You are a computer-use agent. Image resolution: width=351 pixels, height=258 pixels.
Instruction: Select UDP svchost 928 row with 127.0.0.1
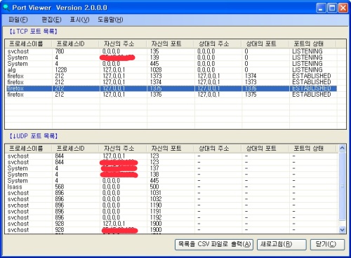pos(171,224)
